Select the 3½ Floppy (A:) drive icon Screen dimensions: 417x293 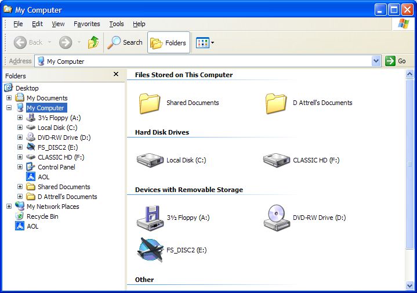150,218
